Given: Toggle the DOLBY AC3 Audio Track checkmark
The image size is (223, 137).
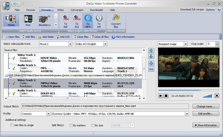Looking at the screenshot, I should tap(14, 94).
